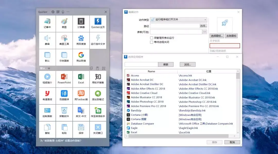Open the 默认 panel tile
Image resolution: width=278 pixels, height=154 pixels.
click(47, 57)
